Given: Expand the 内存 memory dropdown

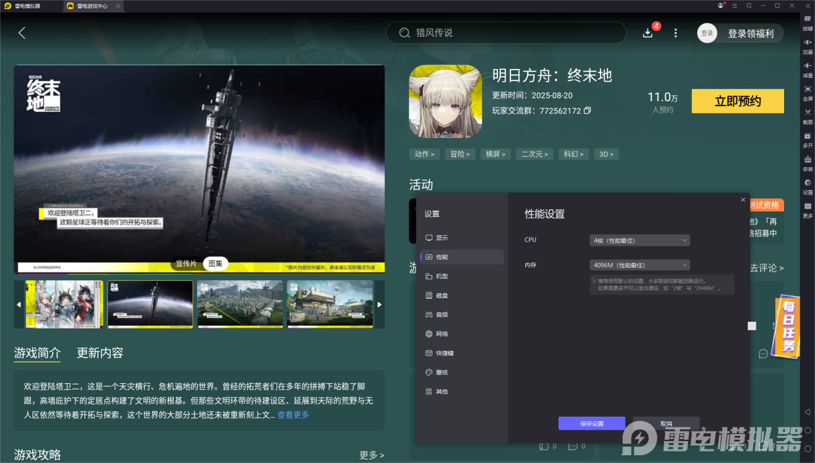Looking at the screenshot, I should tap(639, 265).
